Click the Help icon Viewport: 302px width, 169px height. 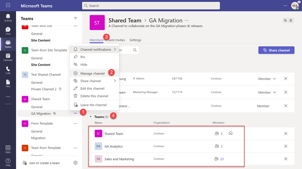coord(8,162)
